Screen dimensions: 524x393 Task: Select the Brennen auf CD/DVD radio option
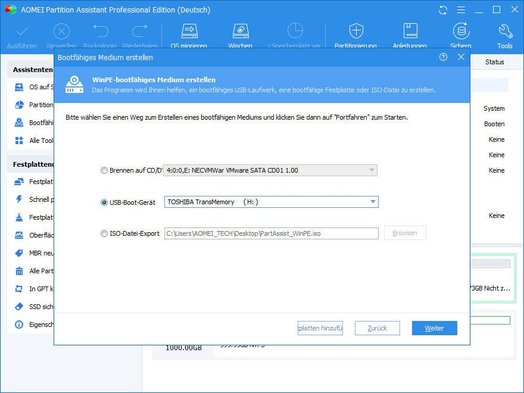coord(104,170)
